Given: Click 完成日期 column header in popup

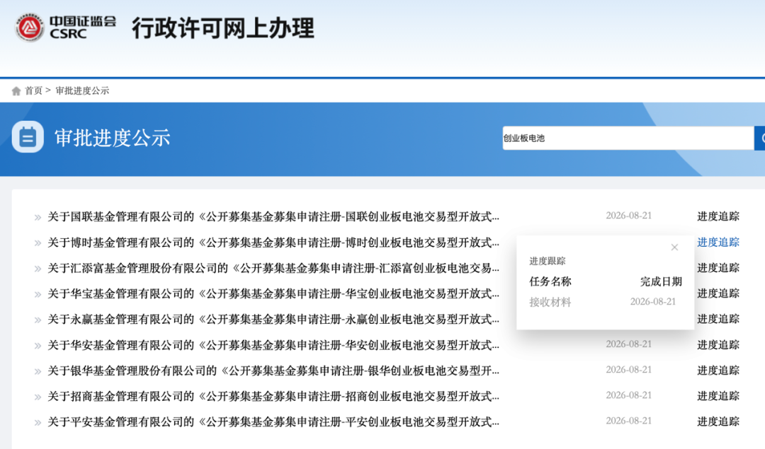Looking at the screenshot, I should point(661,281).
